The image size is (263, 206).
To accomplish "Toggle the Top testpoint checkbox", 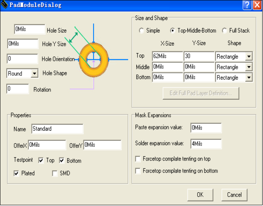I will point(41,160).
